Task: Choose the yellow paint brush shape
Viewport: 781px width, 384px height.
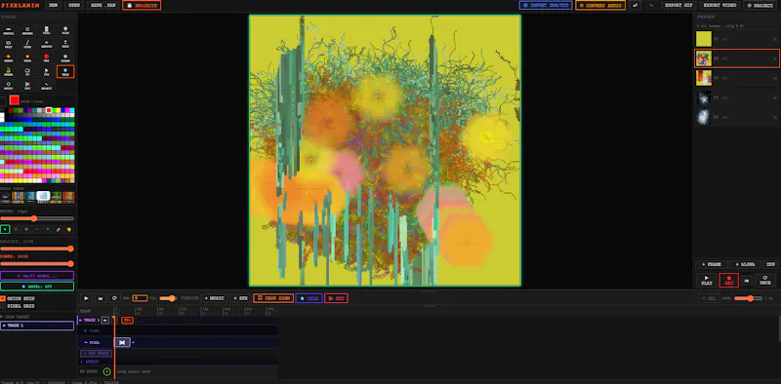Action: pos(68,229)
